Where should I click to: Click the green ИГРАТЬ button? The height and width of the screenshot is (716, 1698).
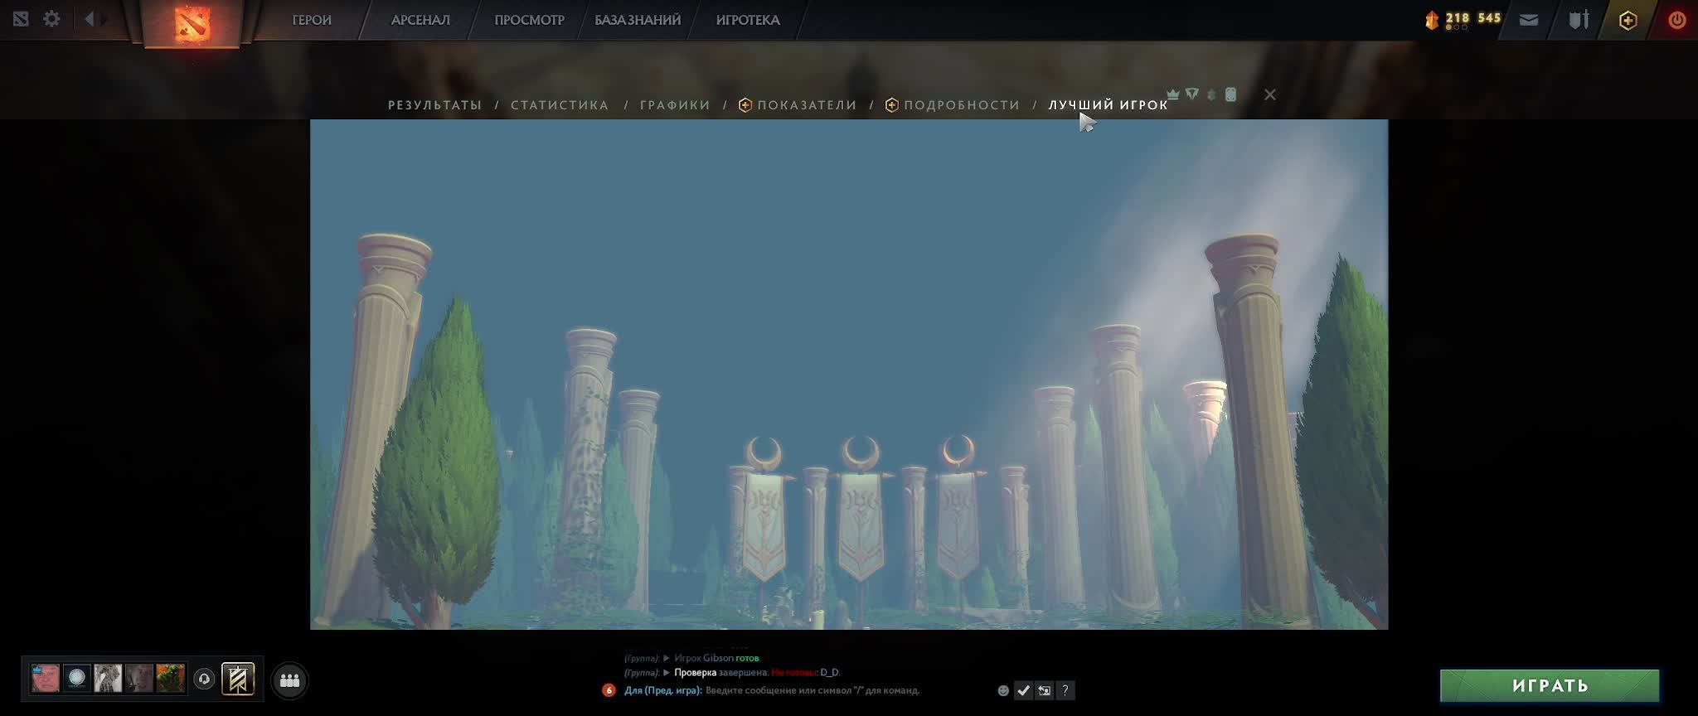pyautogui.click(x=1550, y=685)
